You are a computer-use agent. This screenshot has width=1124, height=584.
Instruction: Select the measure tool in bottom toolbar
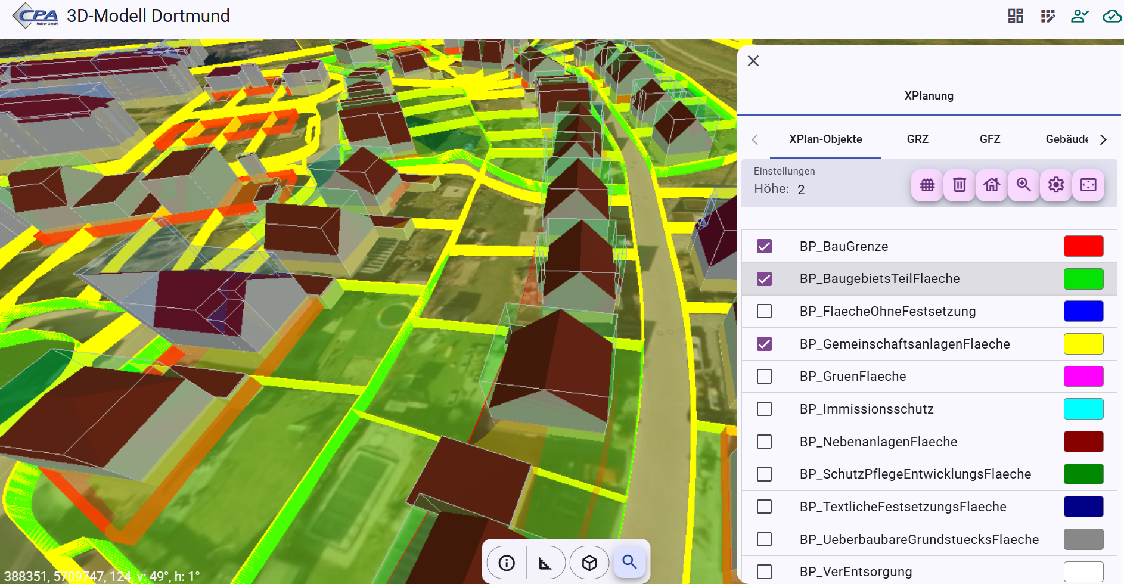(x=545, y=563)
